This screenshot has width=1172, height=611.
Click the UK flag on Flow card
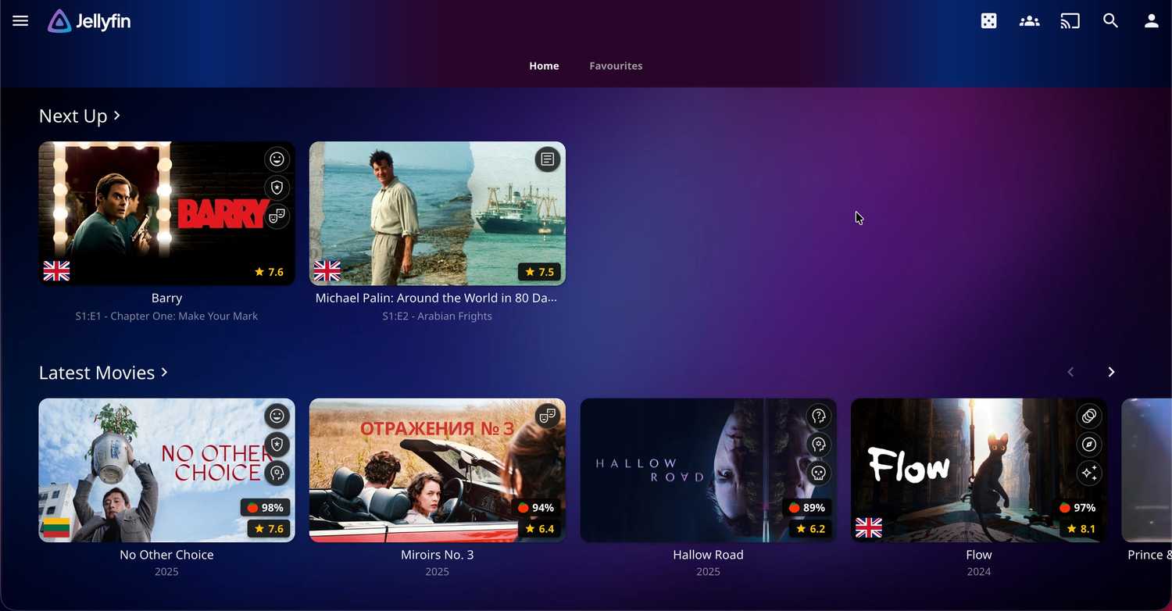pyautogui.click(x=869, y=528)
